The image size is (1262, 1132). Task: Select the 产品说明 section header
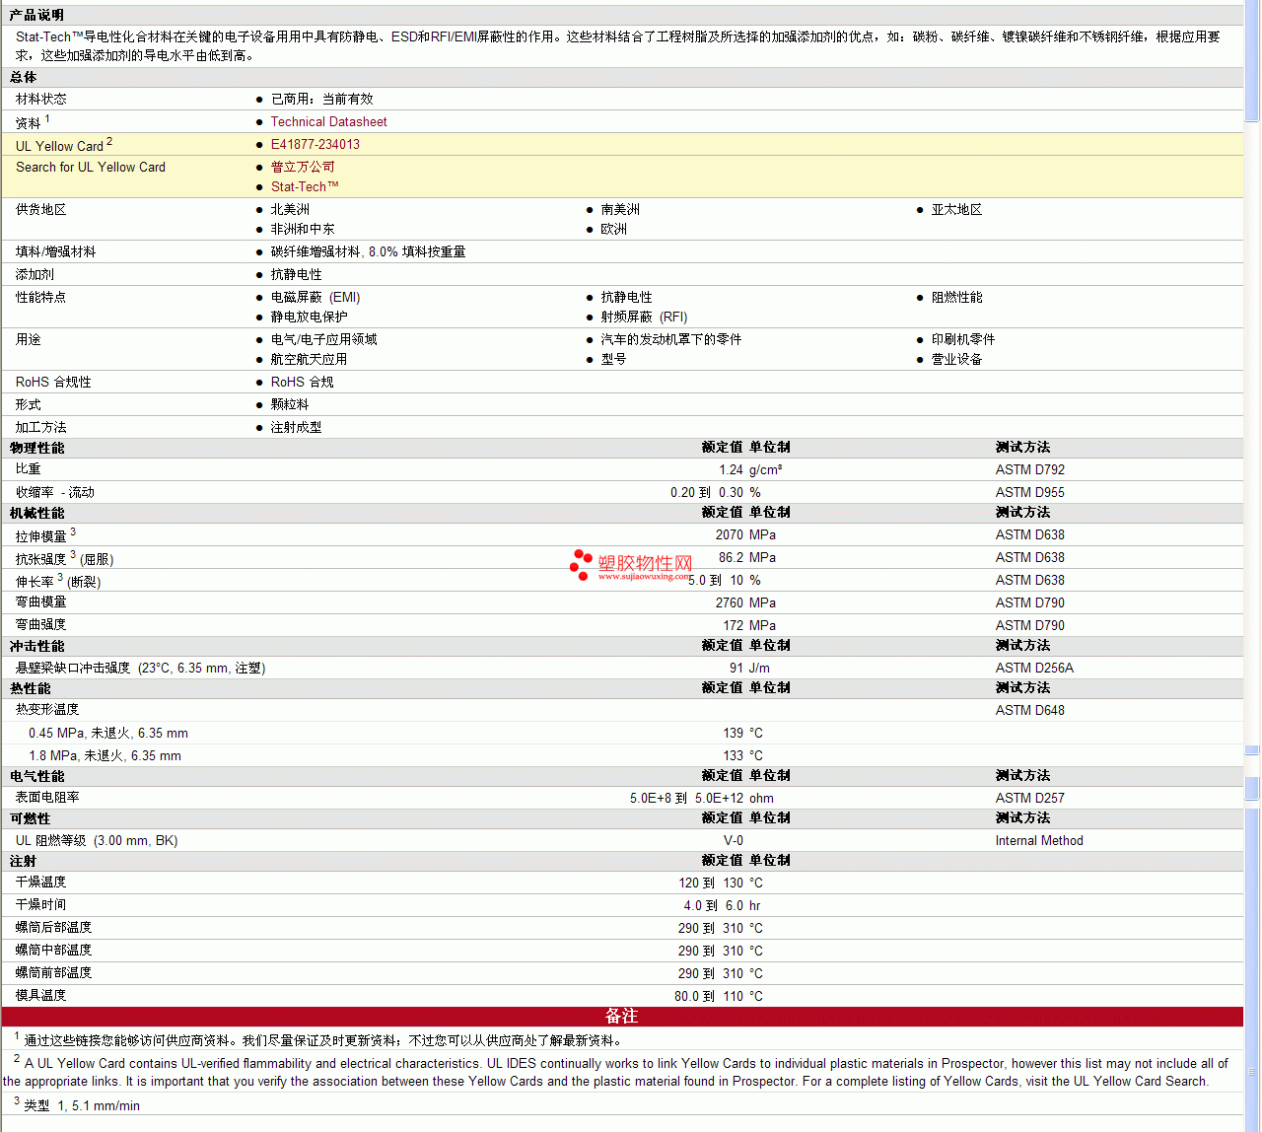point(36,15)
